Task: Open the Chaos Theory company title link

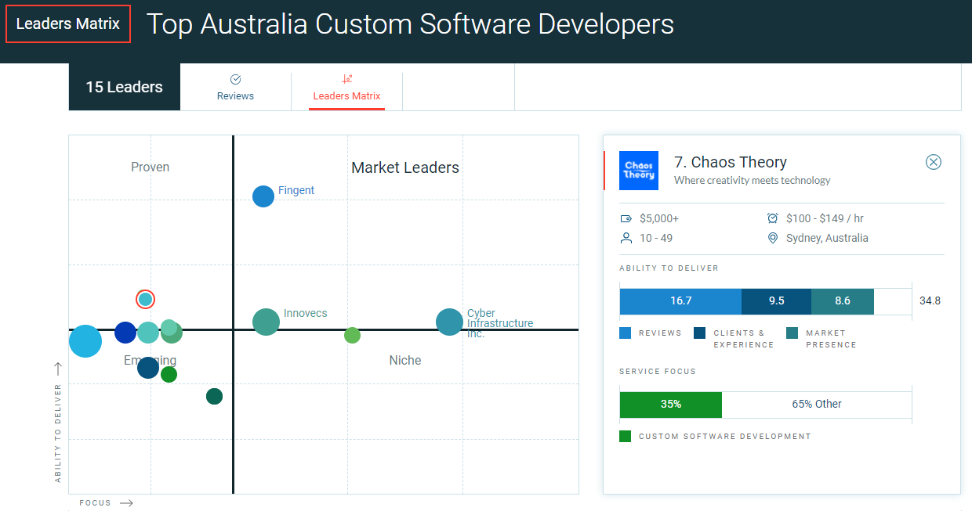Action: (x=731, y=162)
